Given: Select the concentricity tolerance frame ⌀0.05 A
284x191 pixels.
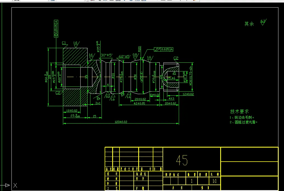Looking at the screenshot, I should click(x=56, y=29).
